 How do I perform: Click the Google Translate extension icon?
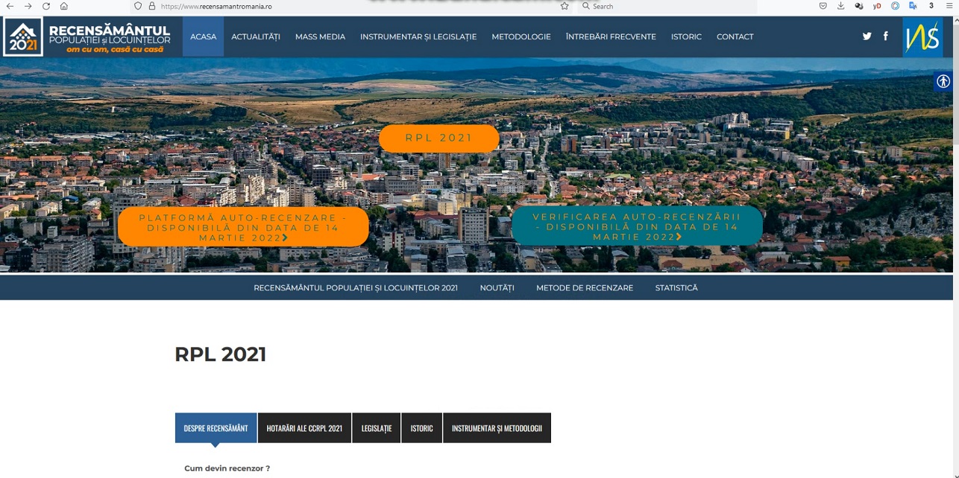(913, 6)
